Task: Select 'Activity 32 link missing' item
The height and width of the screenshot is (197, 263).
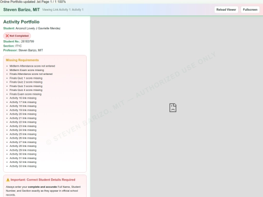Action: 23,162
